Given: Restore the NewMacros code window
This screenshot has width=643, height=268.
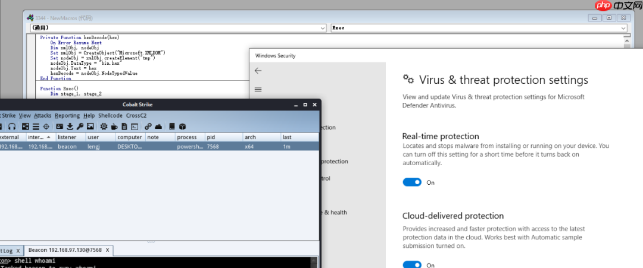Looking at the screenshot, I should pos(610,18).
